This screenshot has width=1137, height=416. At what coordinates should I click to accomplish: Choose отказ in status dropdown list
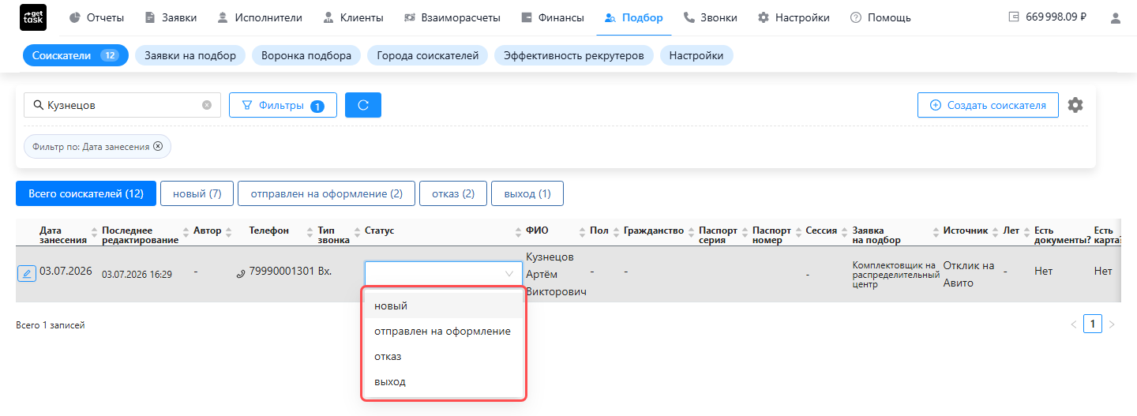pos(443,356)
